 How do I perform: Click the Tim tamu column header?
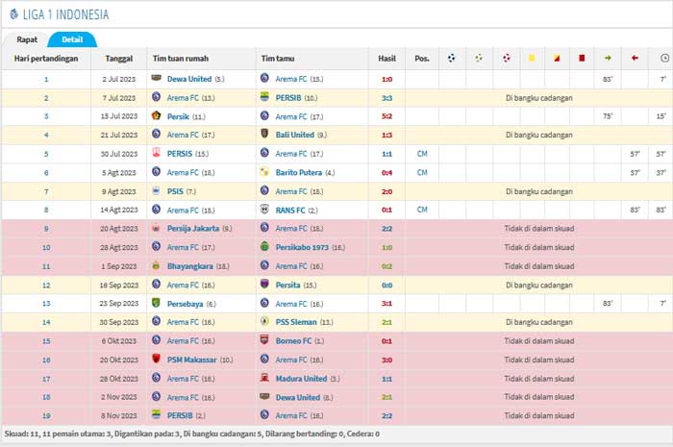tap(278, 59)
